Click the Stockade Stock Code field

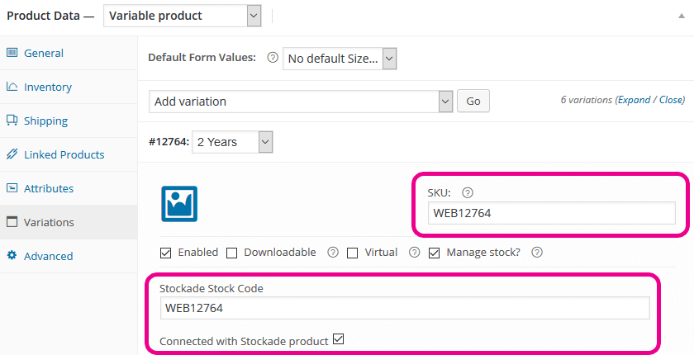coord(405,308)
